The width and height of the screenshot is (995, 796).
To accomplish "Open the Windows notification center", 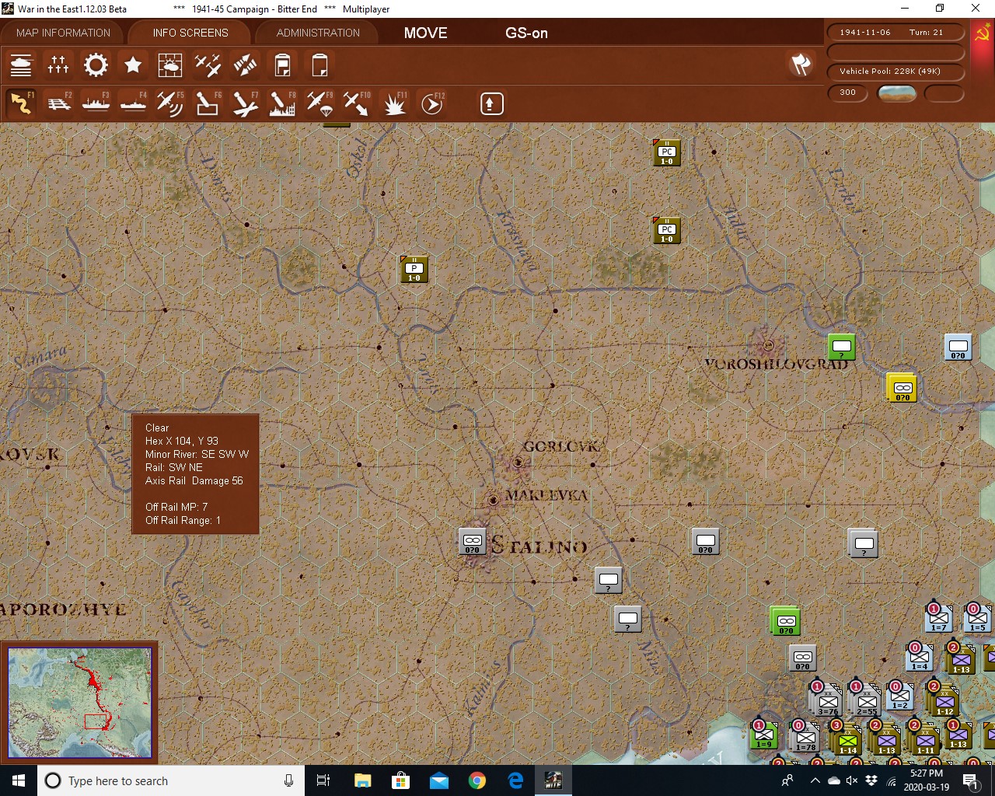I will pyautogui.click(x=971, y=780).
